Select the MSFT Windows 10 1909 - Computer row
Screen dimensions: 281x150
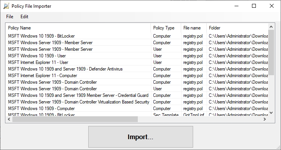click(137, 109)
